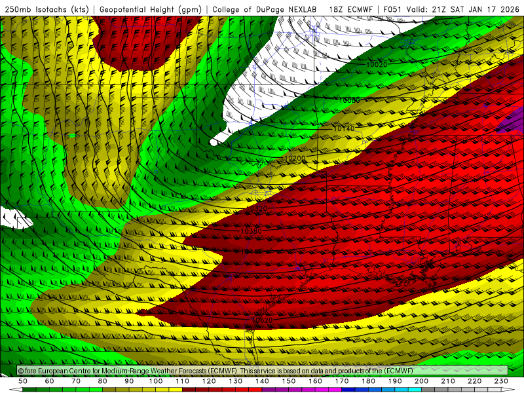Click the right end arrow of color bar
The height and width of the screenshot is (393, 524).
pos(508,390)
